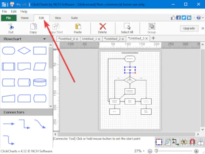Toggle the magnet snap option

point(192,142)
